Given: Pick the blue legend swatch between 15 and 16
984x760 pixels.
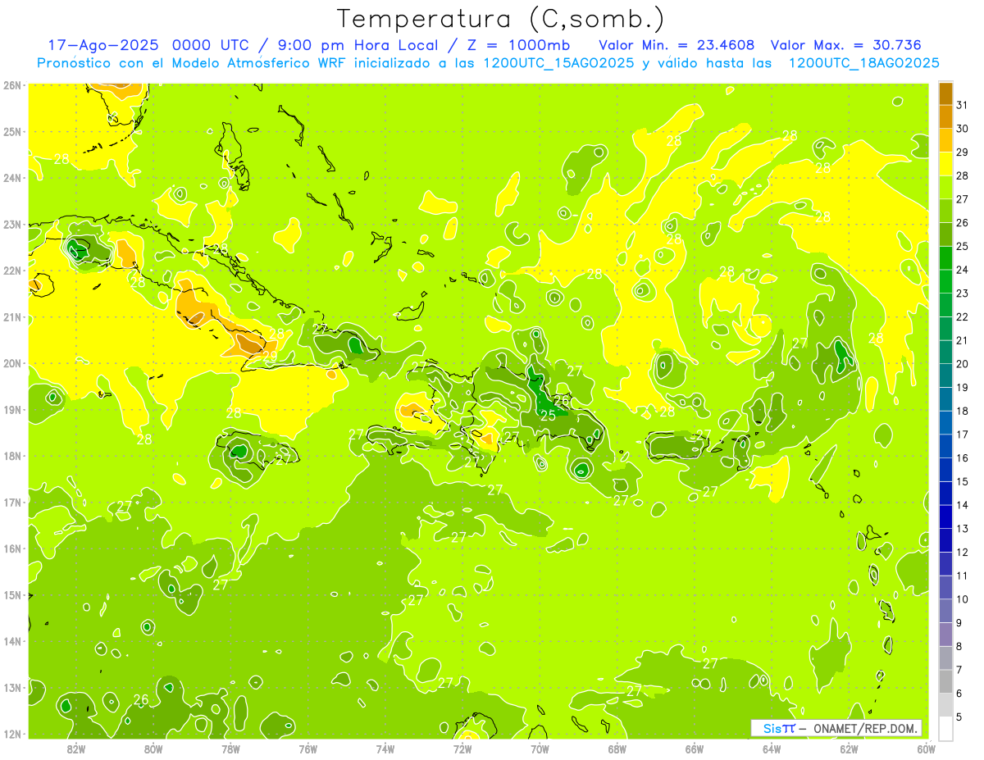Looking at the screenshot, I should tap(945, 470).
